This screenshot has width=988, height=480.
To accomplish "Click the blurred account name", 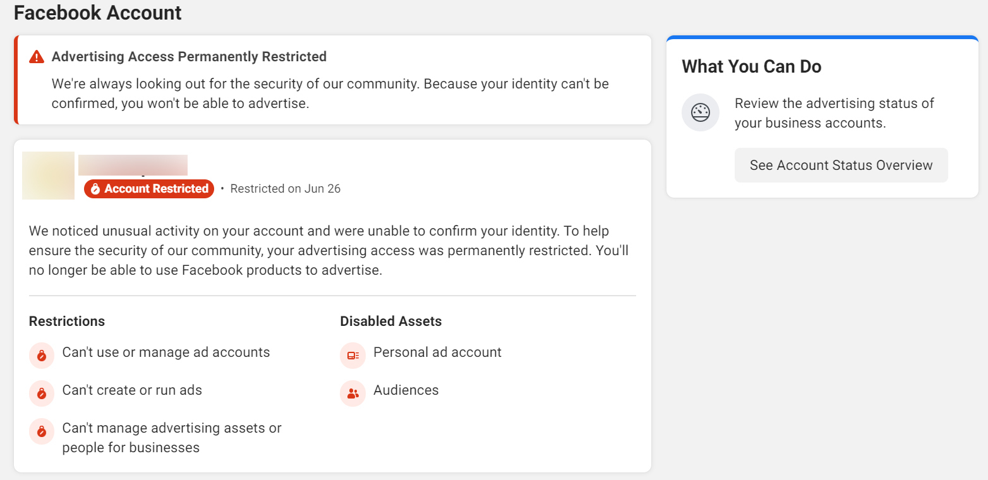I will (x=133, y=165).
